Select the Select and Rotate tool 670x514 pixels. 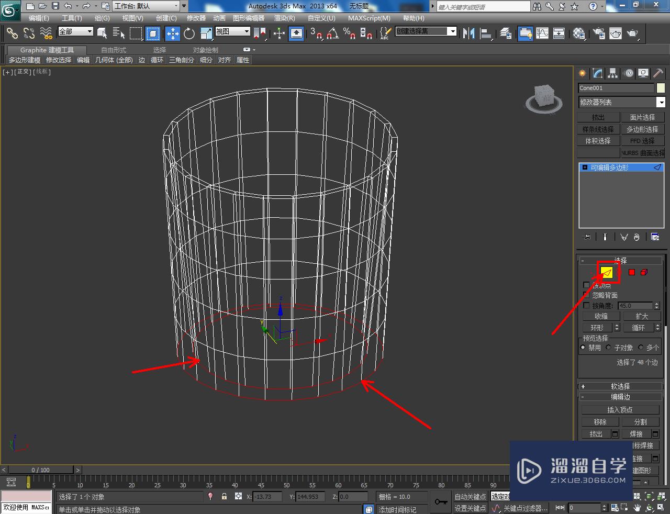coord(189,33)
